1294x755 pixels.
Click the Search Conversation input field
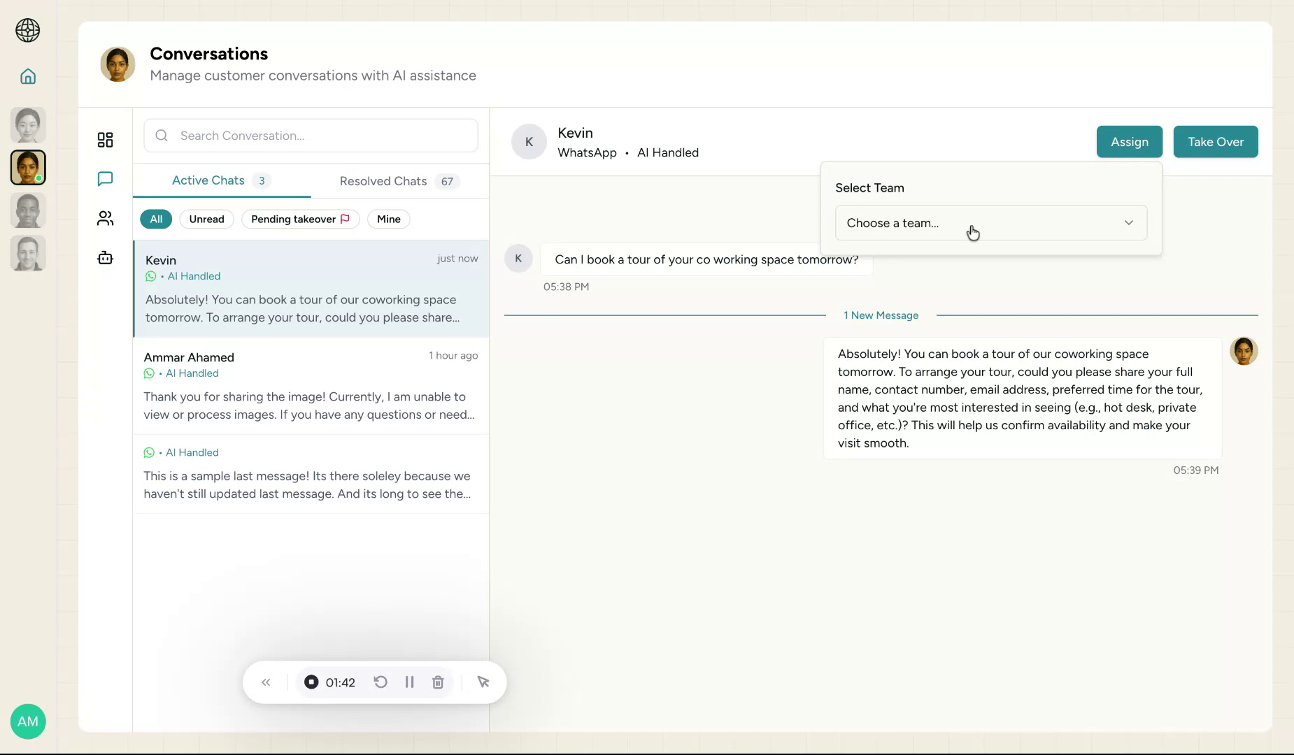[x=311, y=135]
